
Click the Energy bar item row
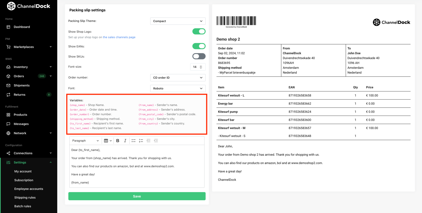pyautogui.click(x=313, y=103)
